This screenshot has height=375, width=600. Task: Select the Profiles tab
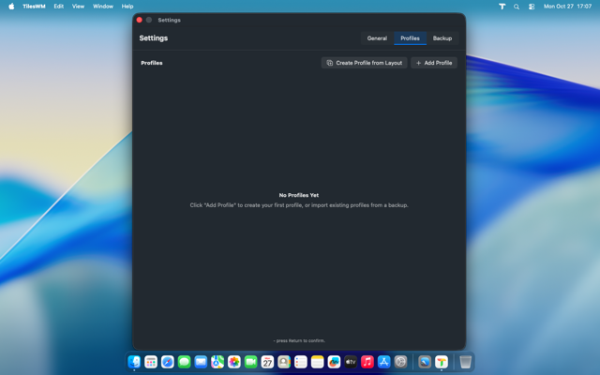coord(410,38)
